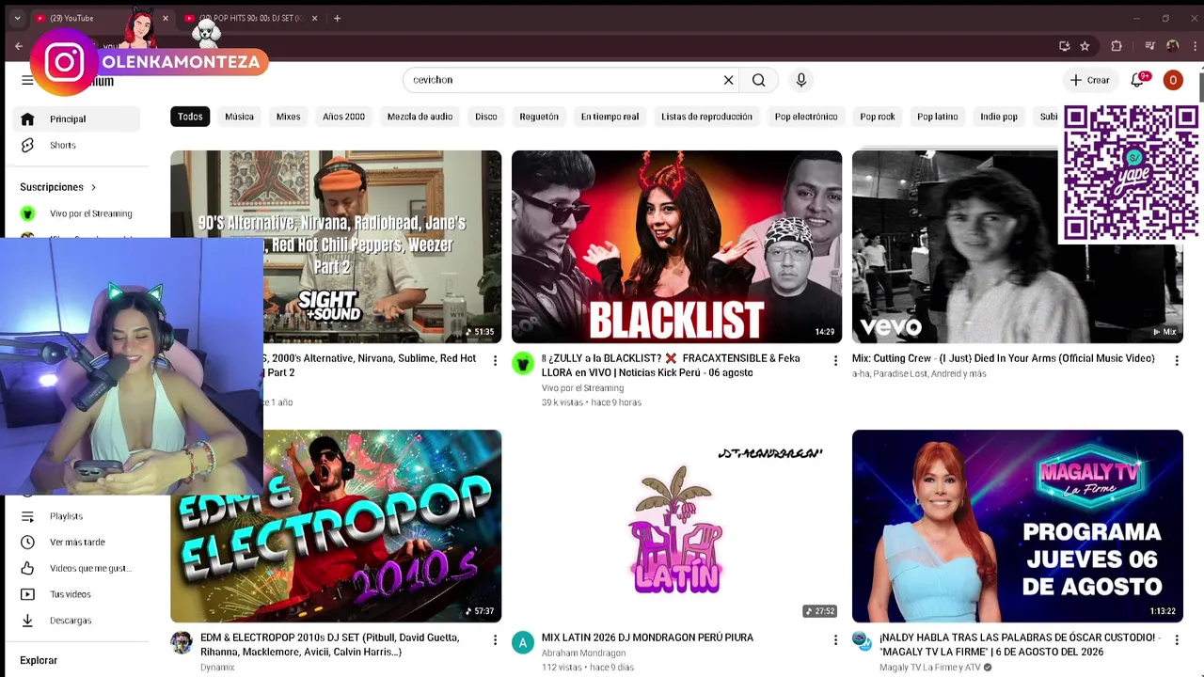Open the ¿ZULLY a la BLACKLIST? video title
Image resolution: width=1204 pixels, height=677 pixels.
[x=671, y=366]
